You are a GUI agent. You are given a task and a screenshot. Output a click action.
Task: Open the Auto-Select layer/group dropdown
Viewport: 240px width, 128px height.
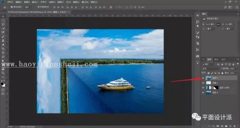point(28,7)
